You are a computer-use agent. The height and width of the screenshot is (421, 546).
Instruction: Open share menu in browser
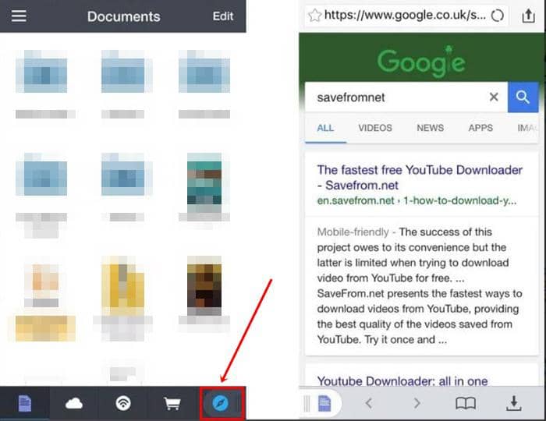click(x=528, y=16)
